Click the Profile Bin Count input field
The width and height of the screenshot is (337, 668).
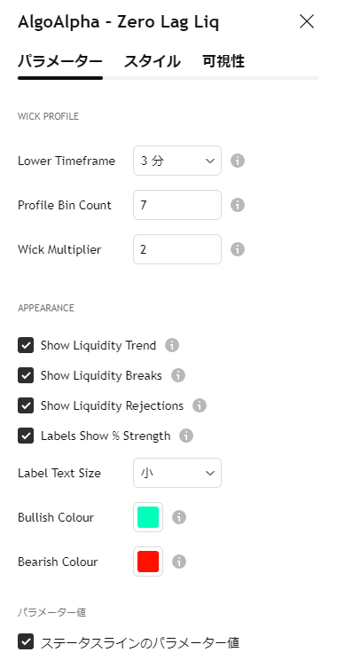[177, 205]
